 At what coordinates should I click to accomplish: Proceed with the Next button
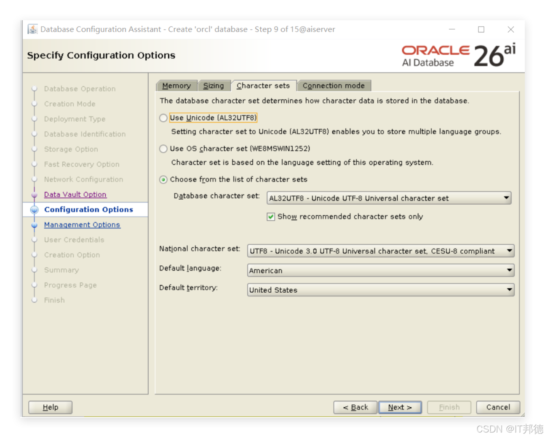tap(400, 407)
